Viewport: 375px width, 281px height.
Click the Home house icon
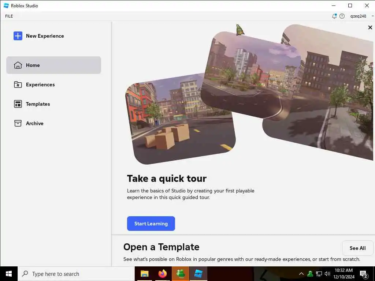point(18,65)
